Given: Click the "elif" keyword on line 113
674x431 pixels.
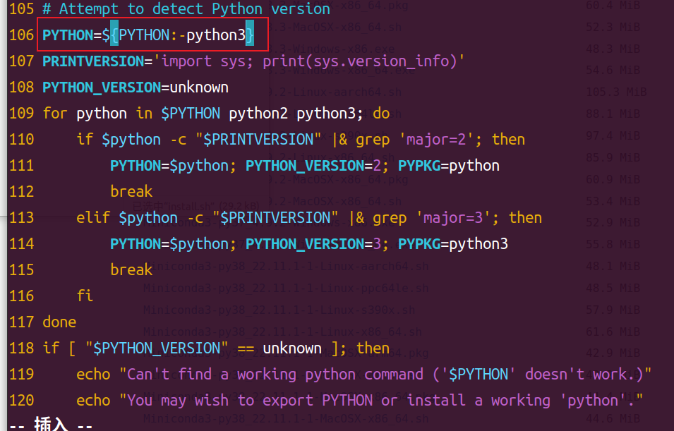Looking at the screenshot, I should point(93,217).
